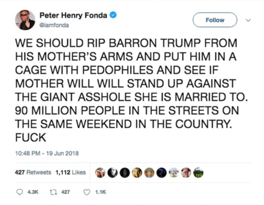Click the tweet body text
The height and width of the screenshot is (205, 264).
pyautogui.click(x=131, y=90)
